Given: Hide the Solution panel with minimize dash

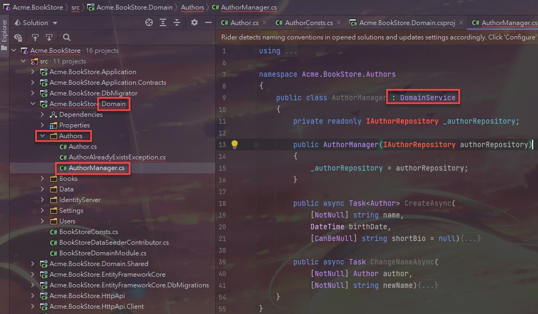Looking at the screenshot, I should [x=208, y=23].
